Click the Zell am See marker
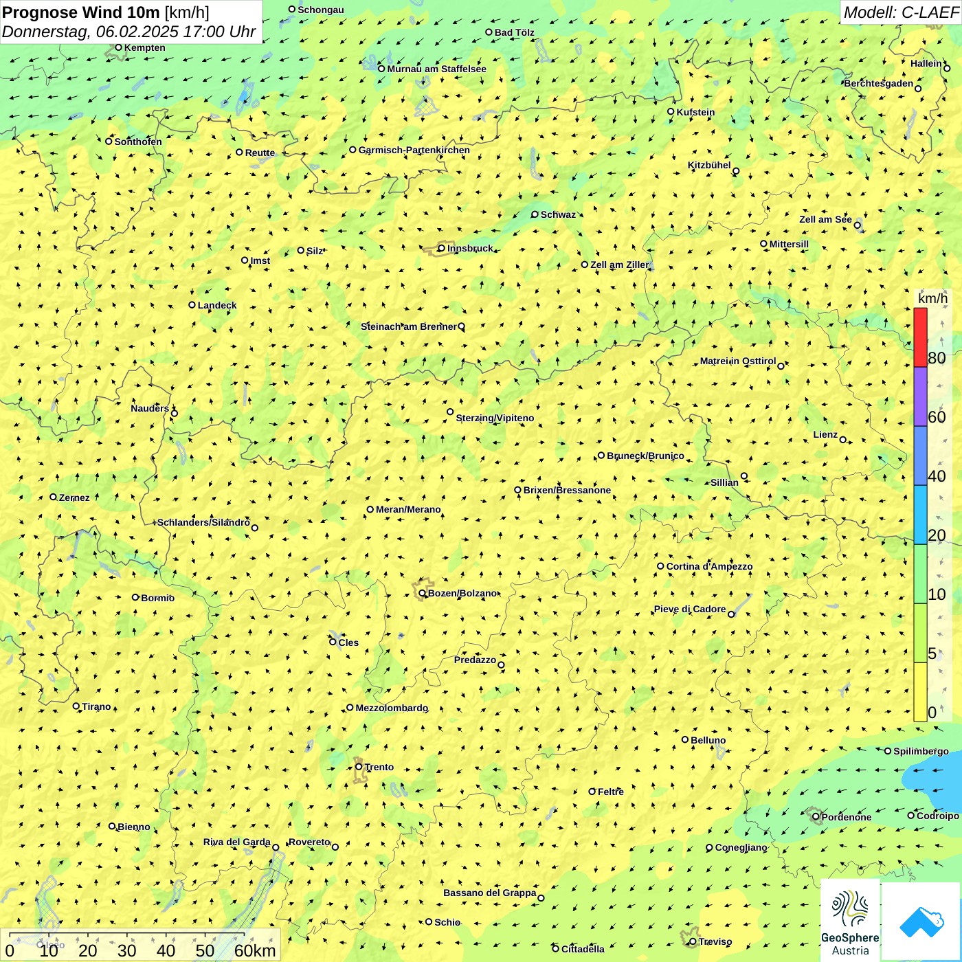Viewport: 962px width, 962px height. coord(857,225)
